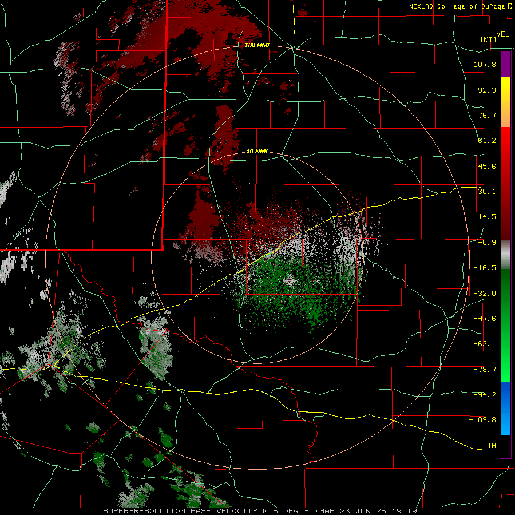Click the -94.2 value on velocity scale

pos(485,395)
